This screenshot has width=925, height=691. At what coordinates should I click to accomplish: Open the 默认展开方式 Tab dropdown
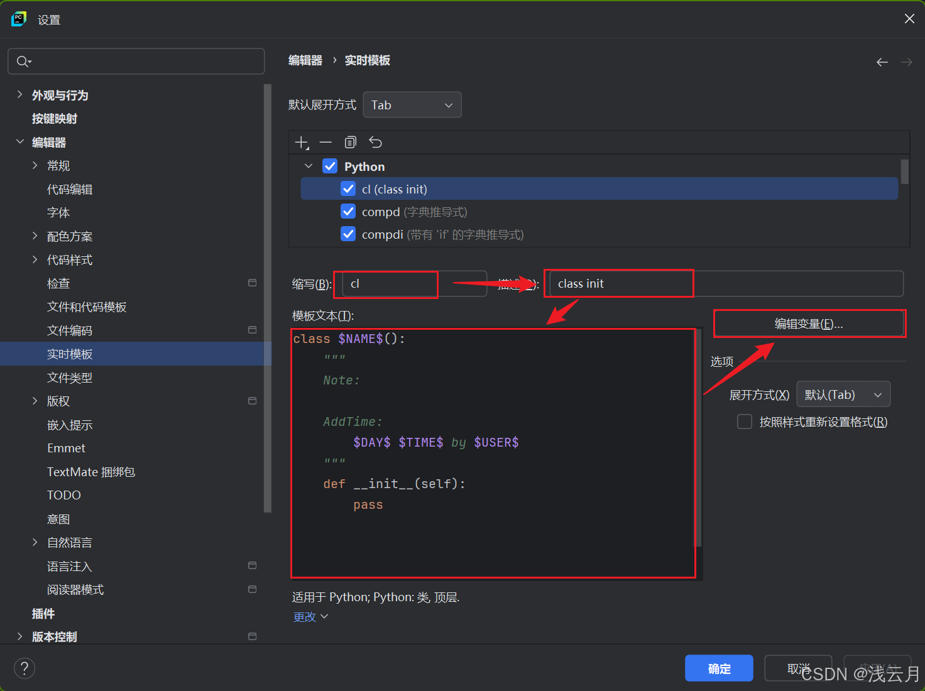(412, 105)
